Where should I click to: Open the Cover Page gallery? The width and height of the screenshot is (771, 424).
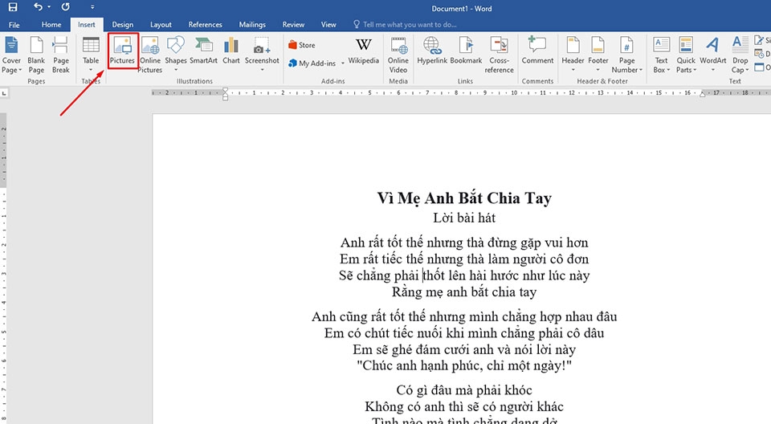pos(11,55)
